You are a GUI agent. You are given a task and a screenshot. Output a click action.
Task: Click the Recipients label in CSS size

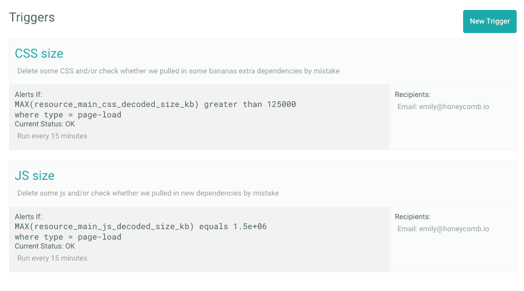[x=412, y=94]
